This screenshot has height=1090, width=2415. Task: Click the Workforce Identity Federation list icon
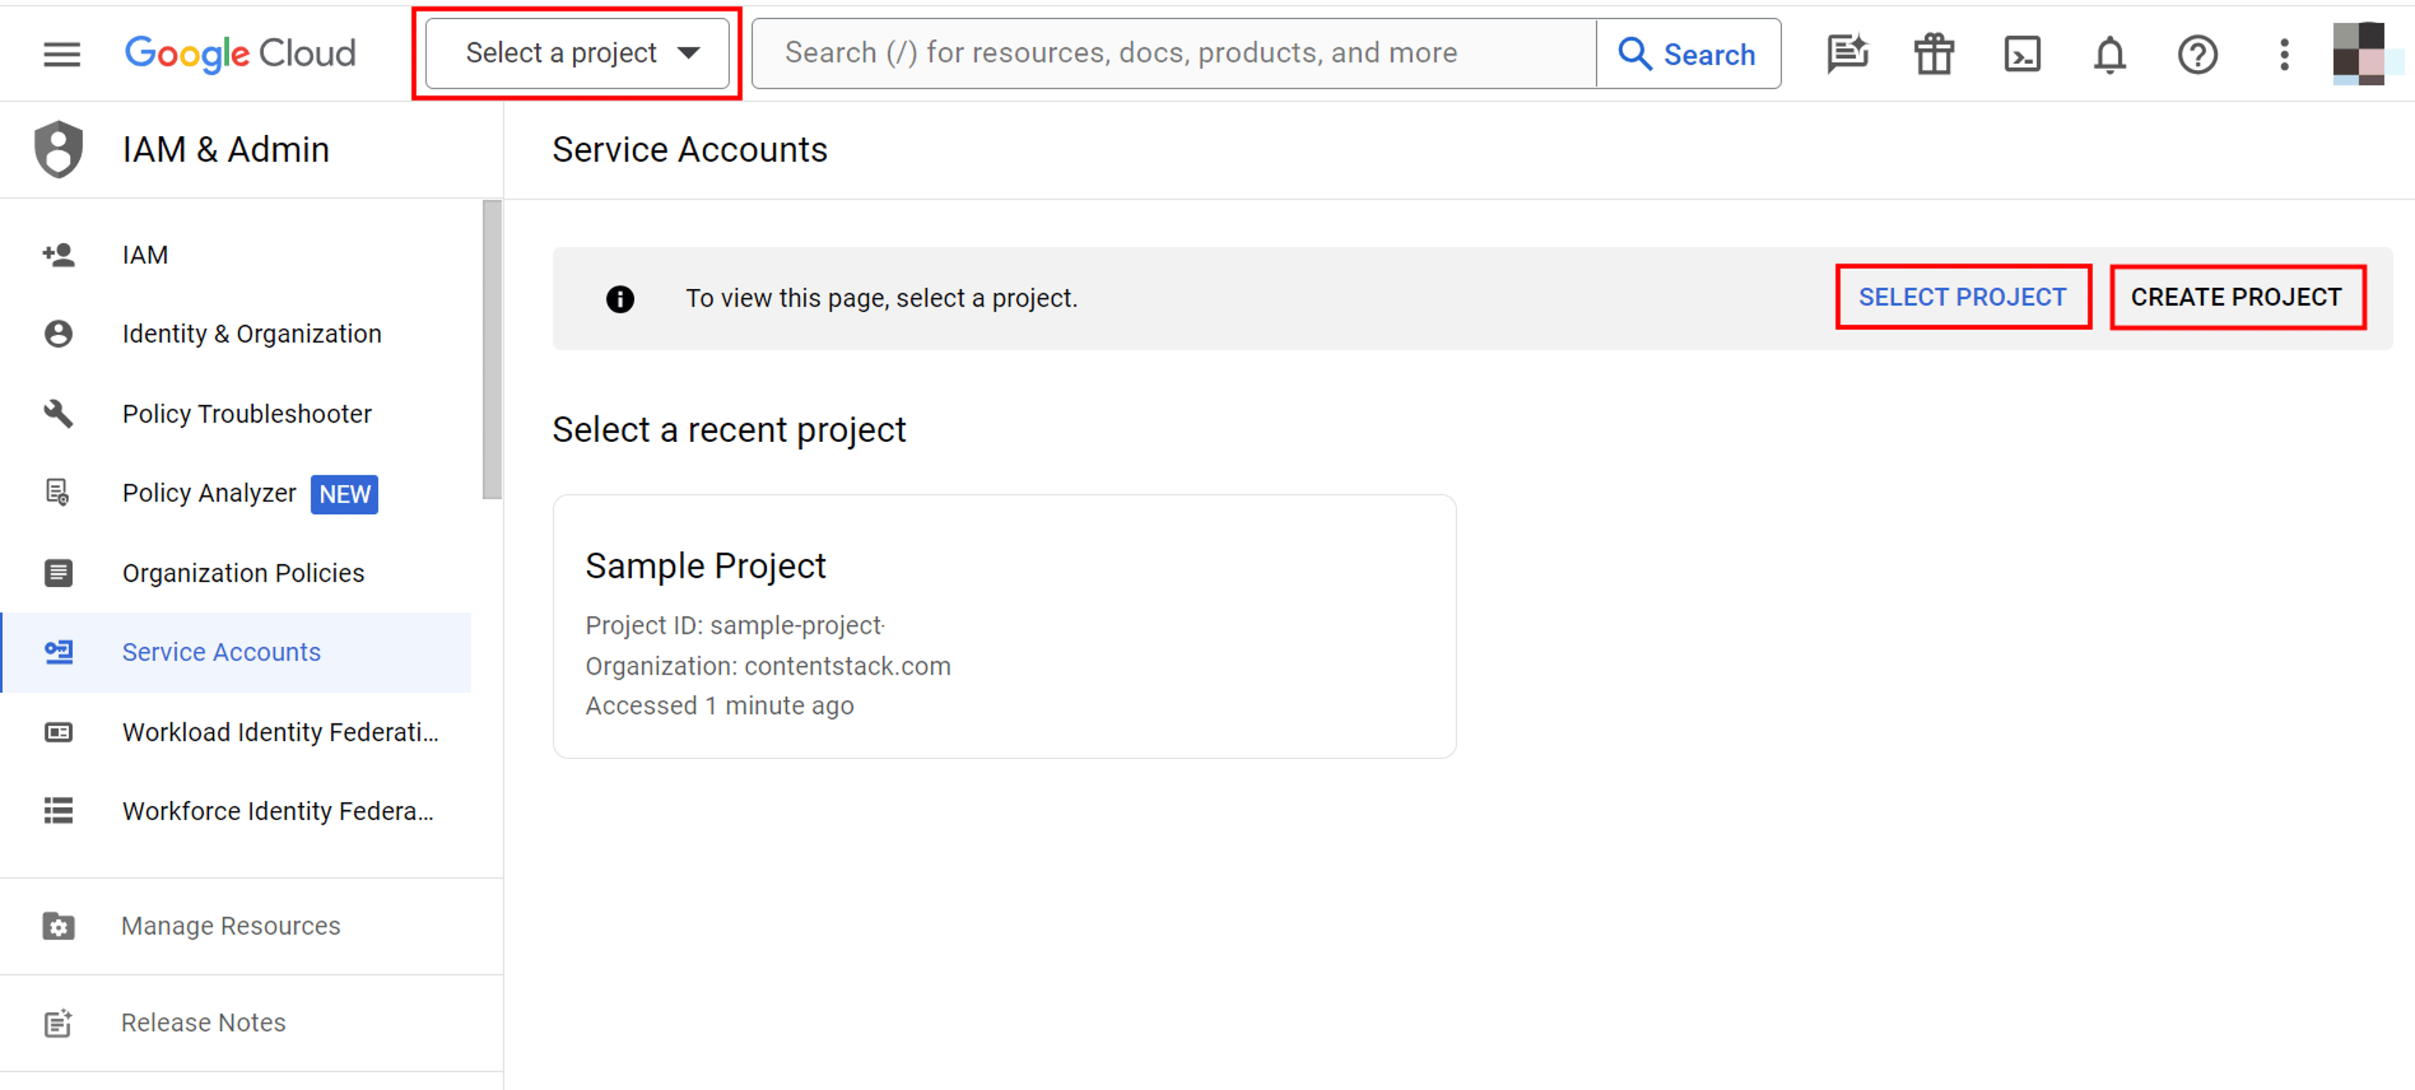click(x=58, y=811)
